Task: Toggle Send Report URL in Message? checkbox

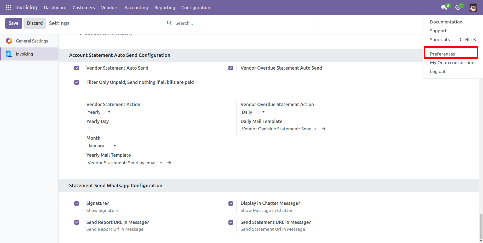Action: tap(77, 222)
